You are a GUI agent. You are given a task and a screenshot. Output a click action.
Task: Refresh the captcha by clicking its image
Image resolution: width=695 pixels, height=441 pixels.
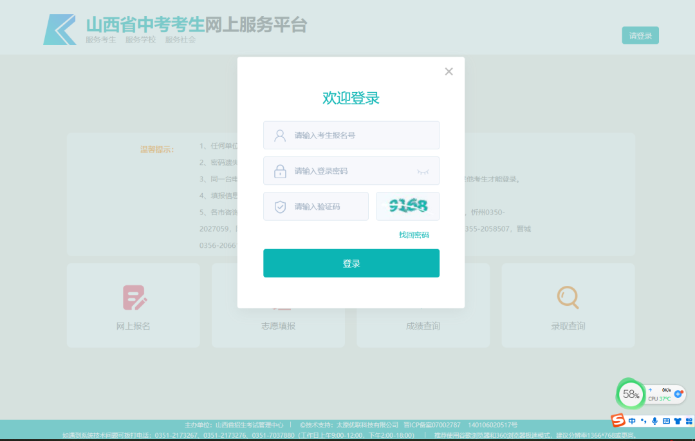pyautogui.click(x=407, y=206)
